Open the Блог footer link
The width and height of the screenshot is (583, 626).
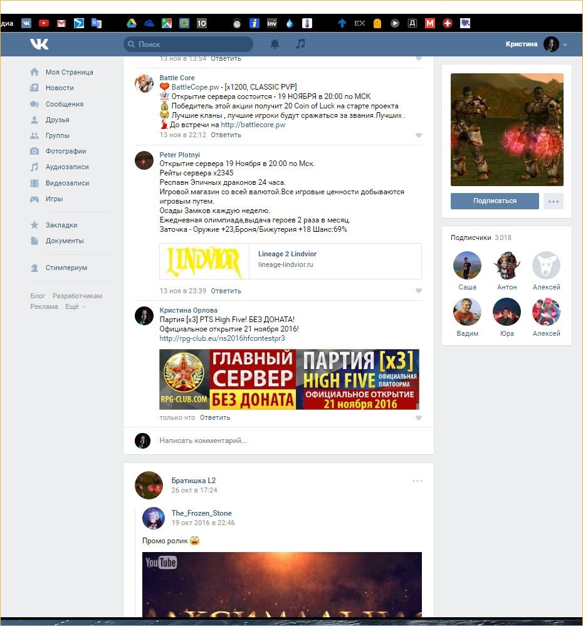click(38, 296)
